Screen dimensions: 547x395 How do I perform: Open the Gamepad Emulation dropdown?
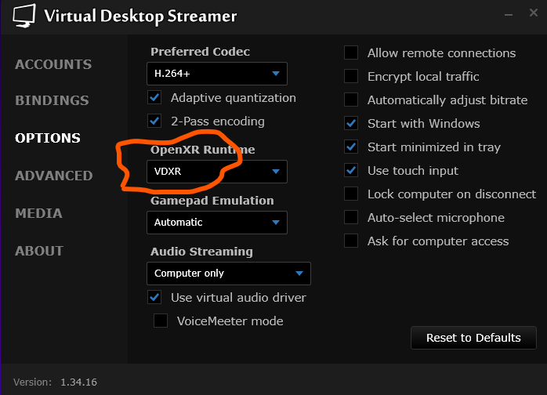[216, 223]
